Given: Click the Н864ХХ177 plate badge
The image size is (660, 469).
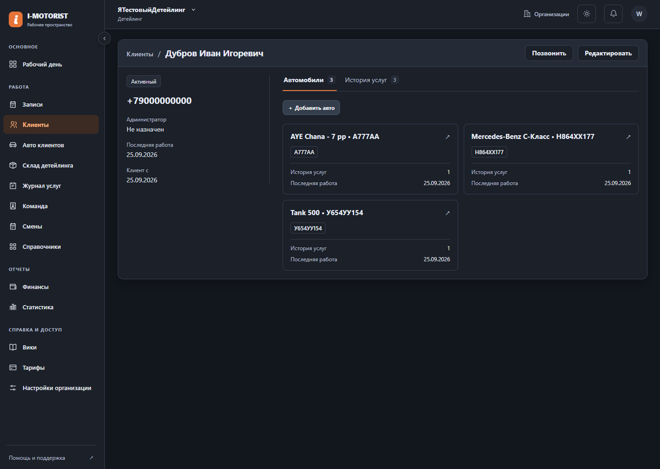Looking at the screenshot, I should pyautogui.click(x=489, y=152).
